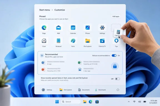Screen dimensions: 160x106
Task: Click the blue lock icon in Recommended
Action: point(115,66)
